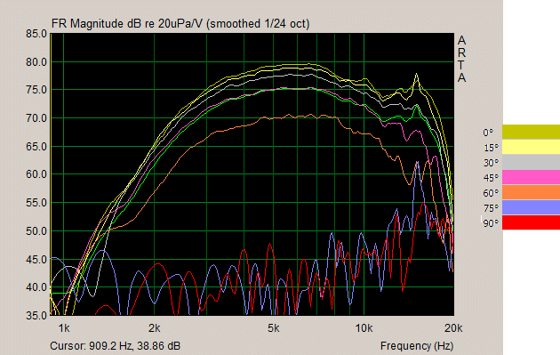Click the 75° legend label
Viewport: 560px width, 355px height.
(491, 208)
